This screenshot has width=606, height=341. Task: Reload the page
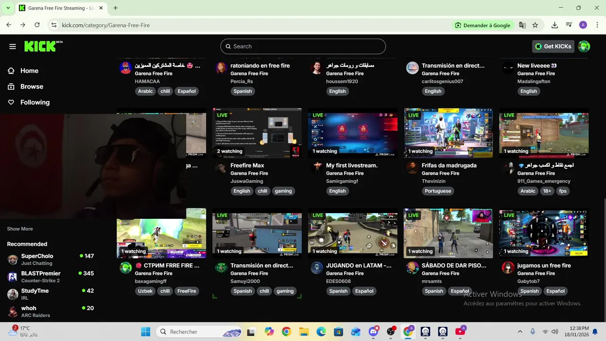pyautogui.click(x=37, y=25)
